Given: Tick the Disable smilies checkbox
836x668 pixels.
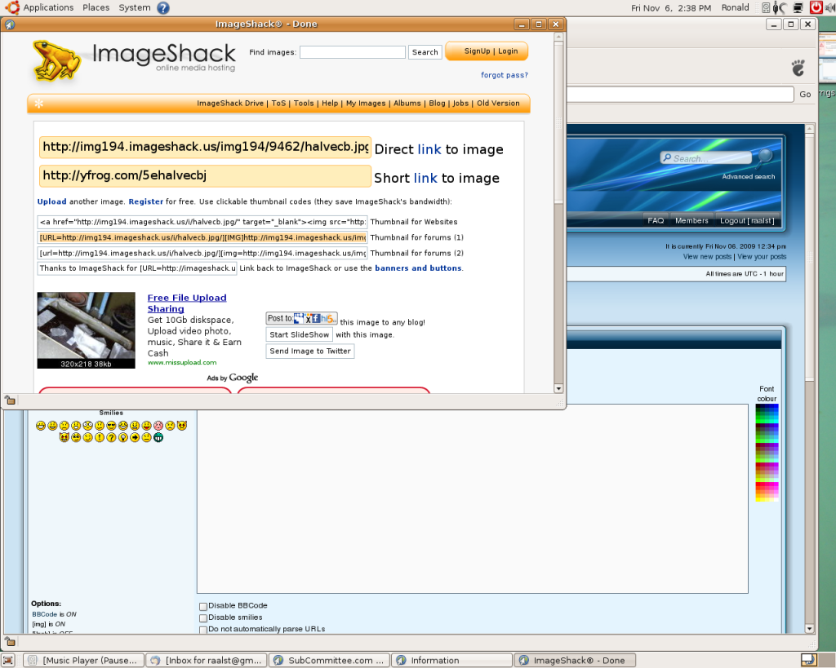Looking at the screenshot, I should click(x=203, y=618).
